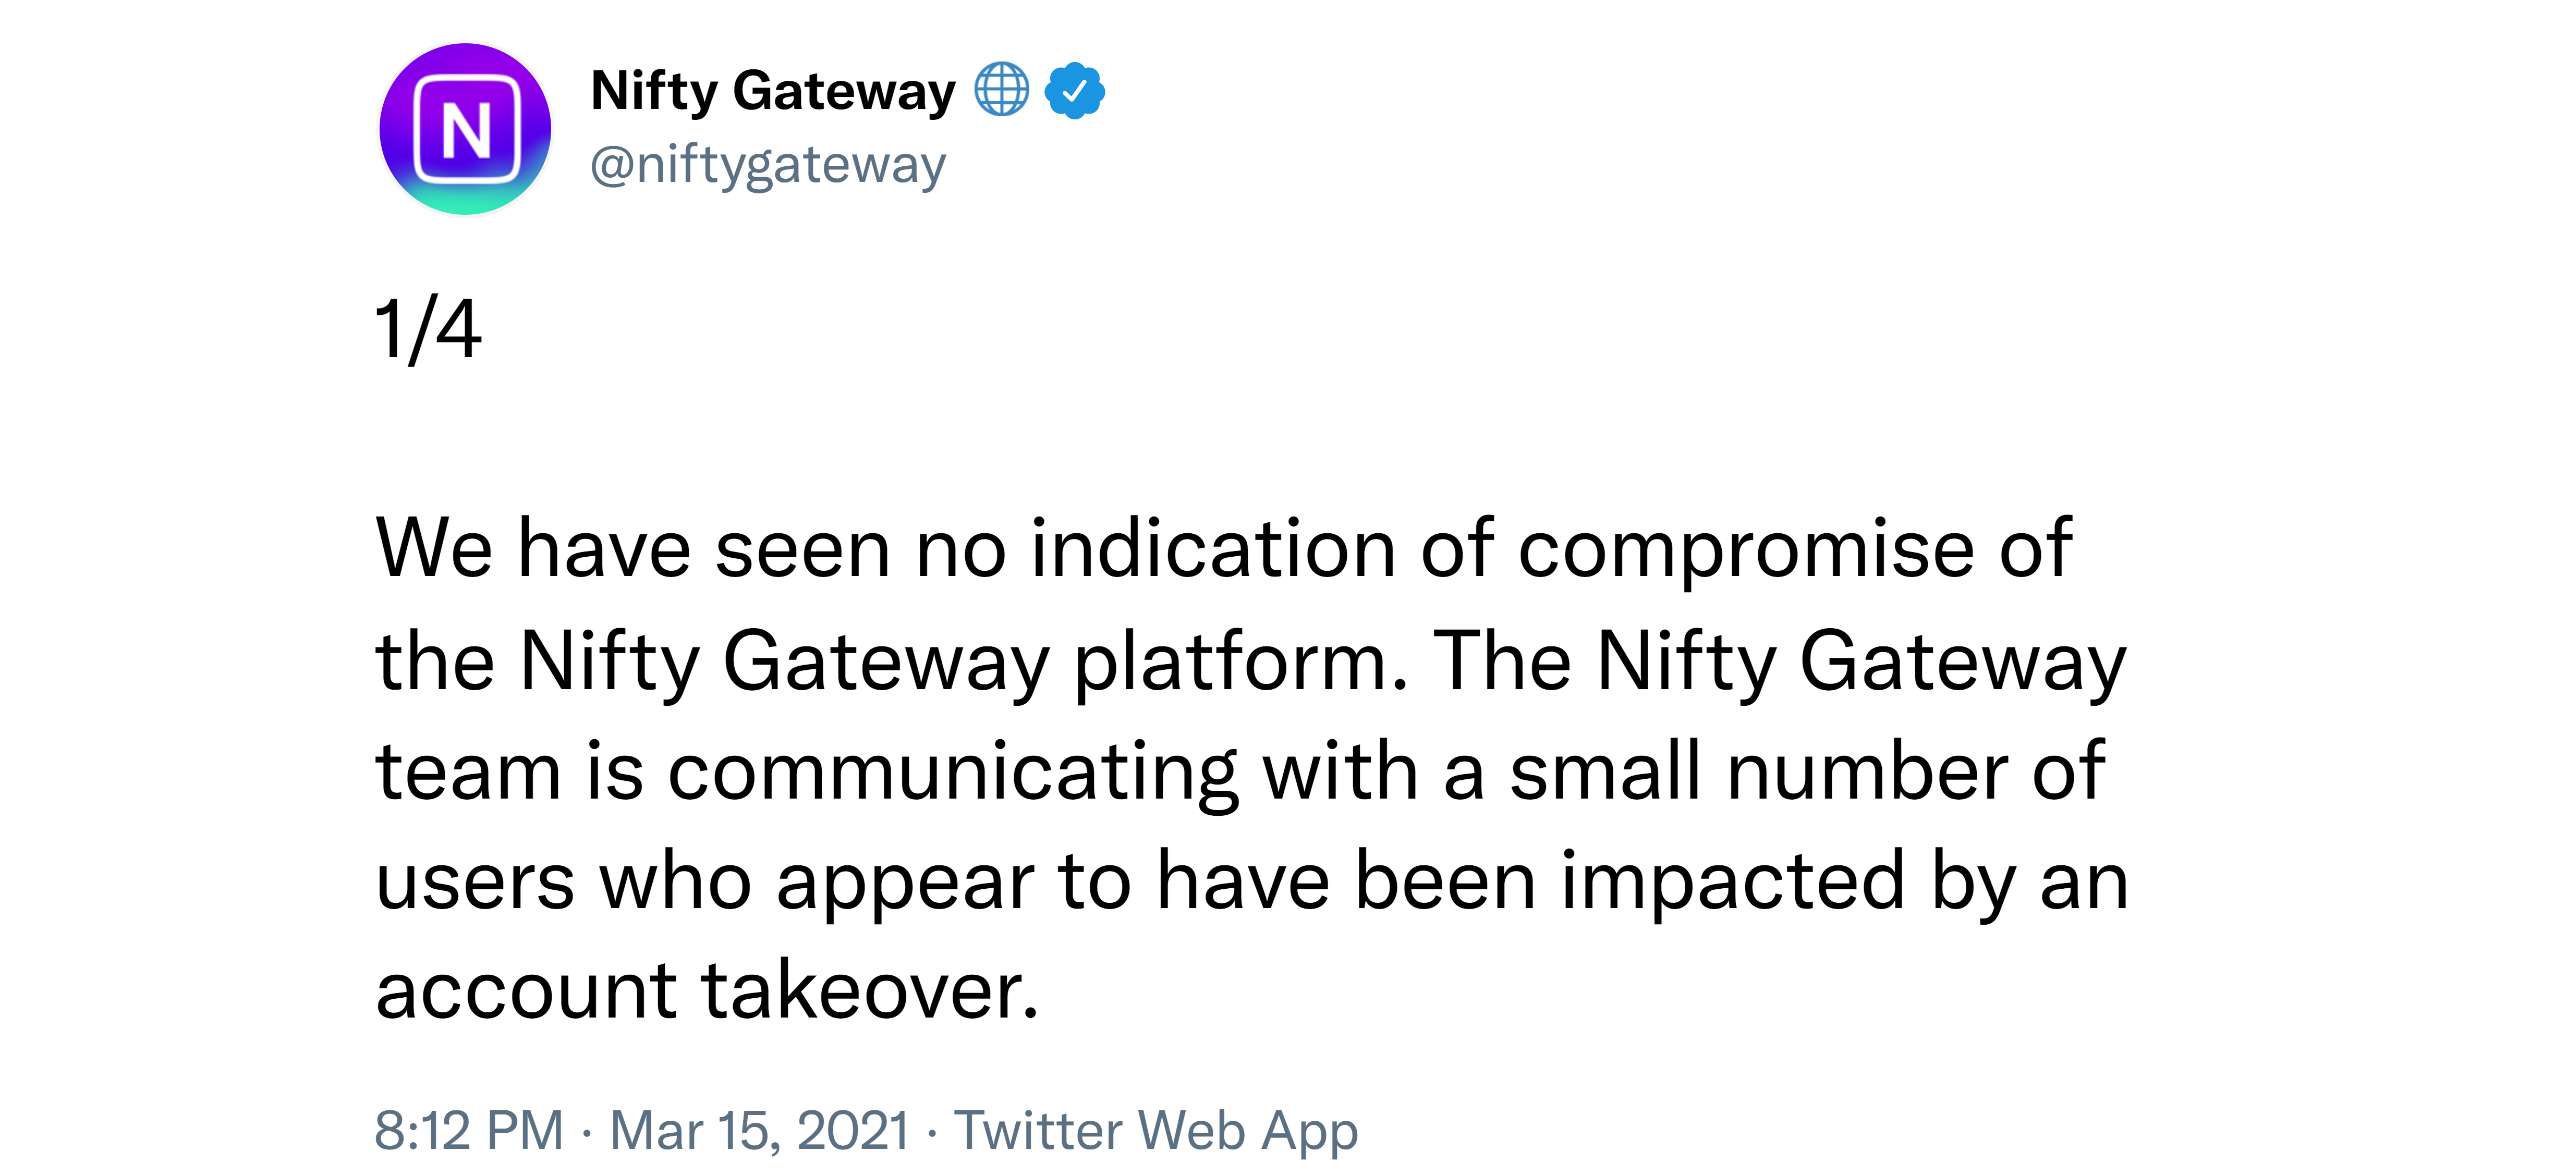
Task: Click the word "compromise" in the tweet
Action: (1747, 550)
